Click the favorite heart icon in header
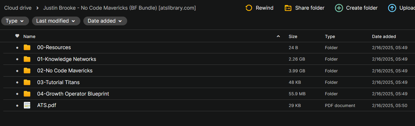 click(x=17, y=36)
